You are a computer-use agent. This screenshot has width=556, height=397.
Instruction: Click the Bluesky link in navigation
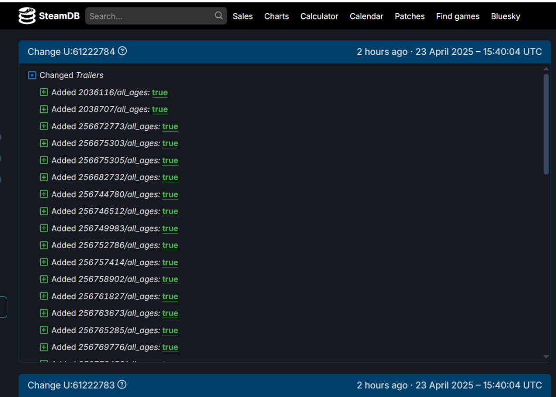coord(505,16)
